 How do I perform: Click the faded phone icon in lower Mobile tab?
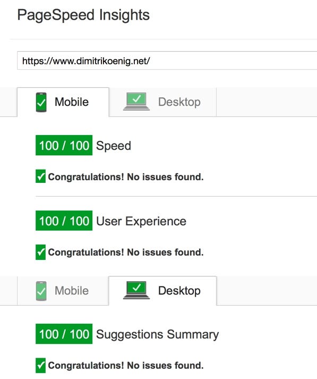pos(41,291)
